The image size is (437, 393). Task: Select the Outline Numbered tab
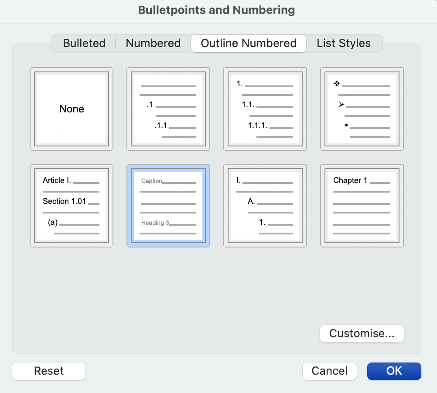249,44
